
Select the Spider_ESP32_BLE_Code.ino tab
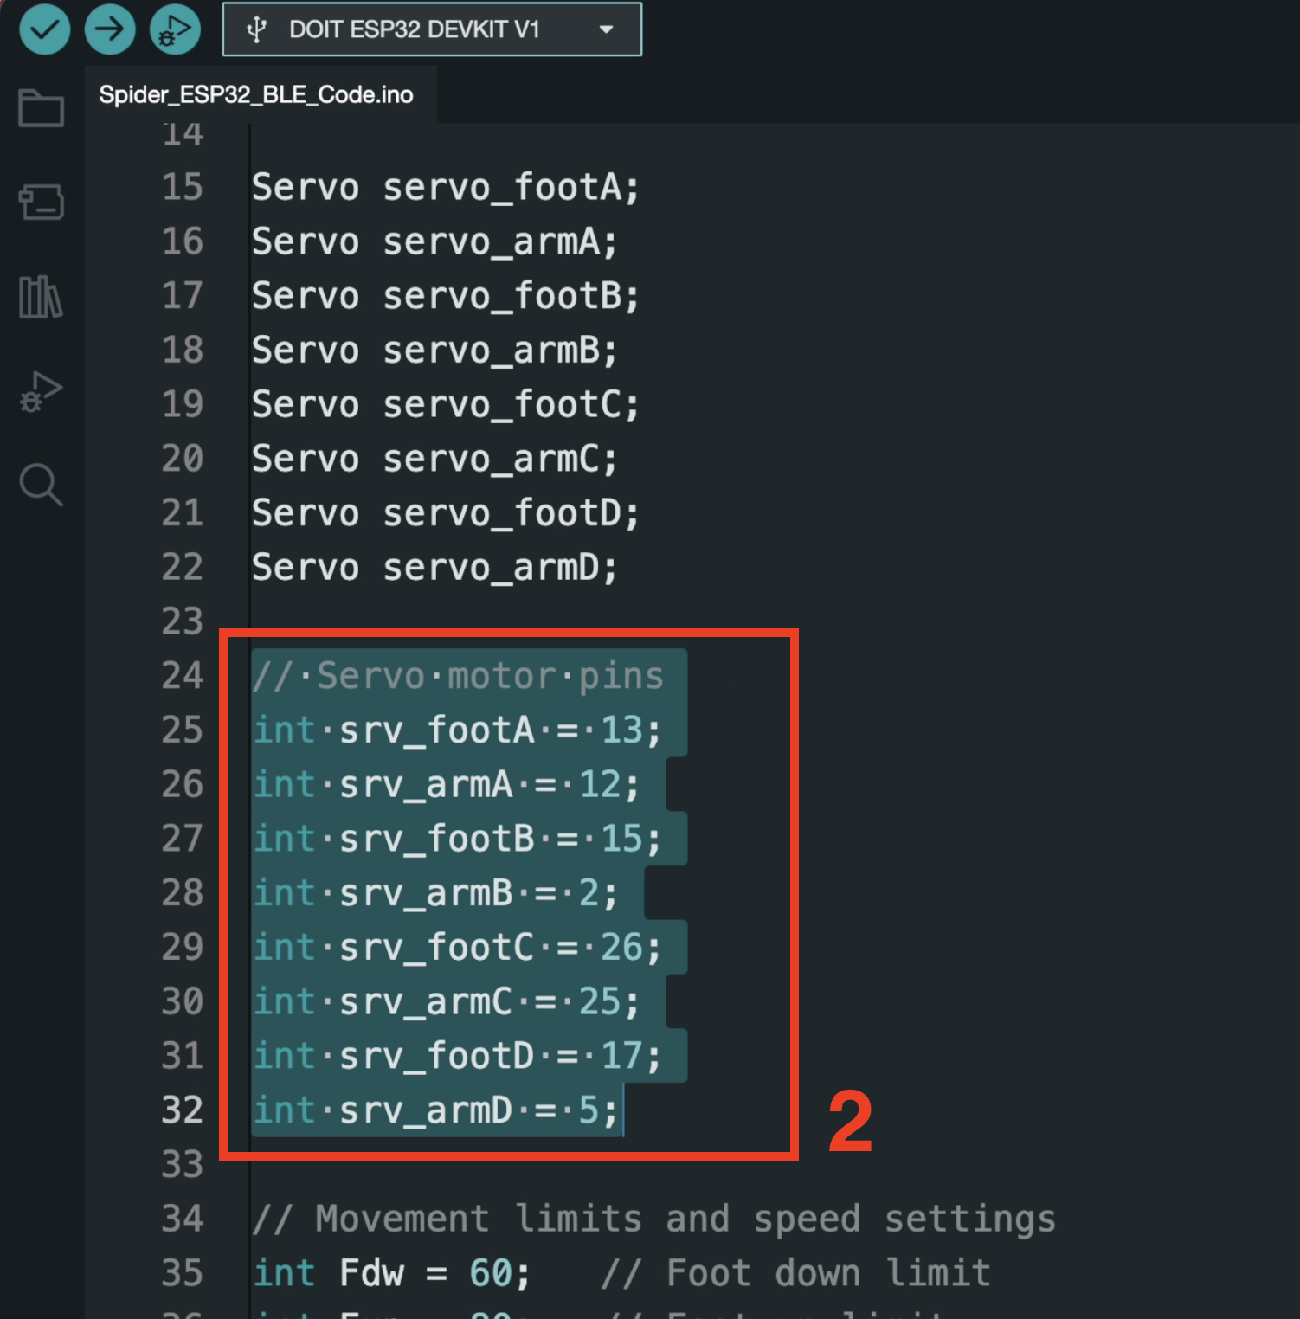pos(256,94)
